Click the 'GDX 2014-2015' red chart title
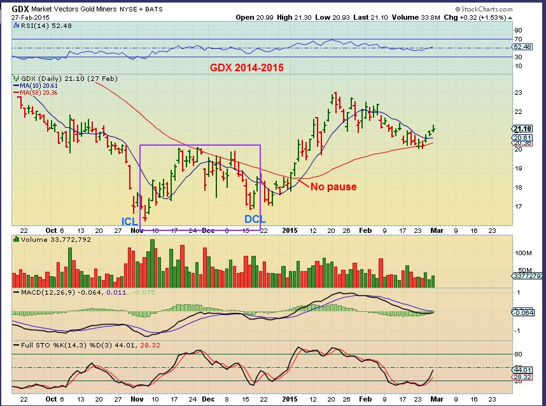The image size is (546, 406). pyautogui.click(x=246, y=67)
